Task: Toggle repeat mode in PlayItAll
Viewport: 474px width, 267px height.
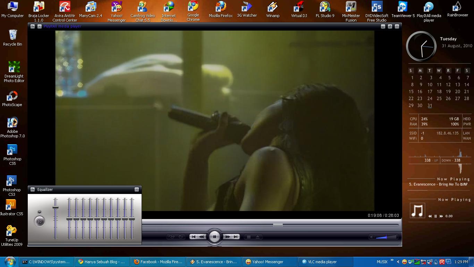Action: [180, 237]
